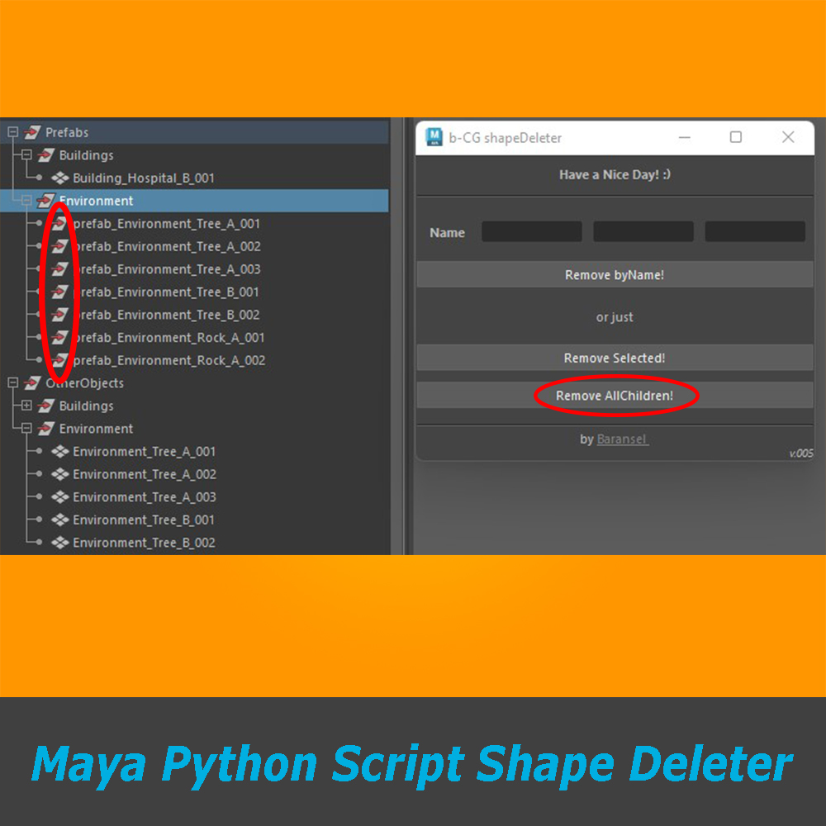Click the leftmost Name input field

tap(531, 231)
